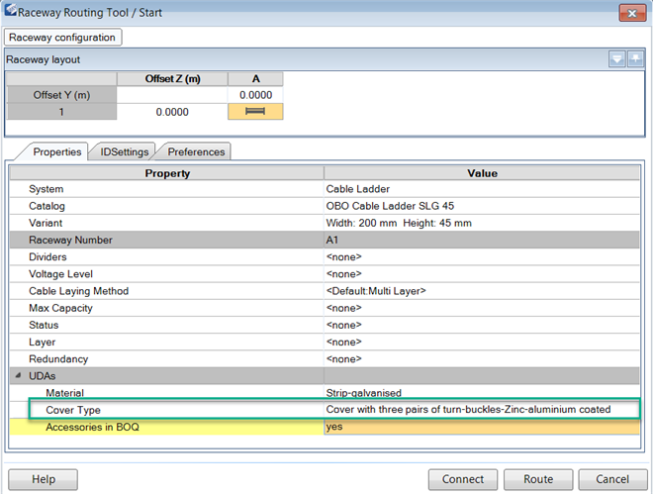Screen dimensions: 653x494
Task: Select the Accessories in BOQ label
Action: coord(92,427)
